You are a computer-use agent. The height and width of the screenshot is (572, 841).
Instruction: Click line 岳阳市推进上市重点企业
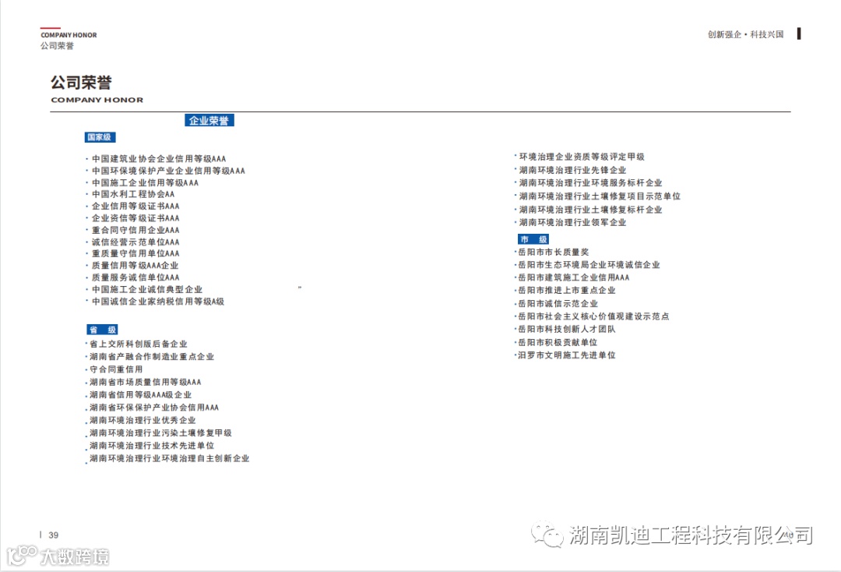pos(567,291)
